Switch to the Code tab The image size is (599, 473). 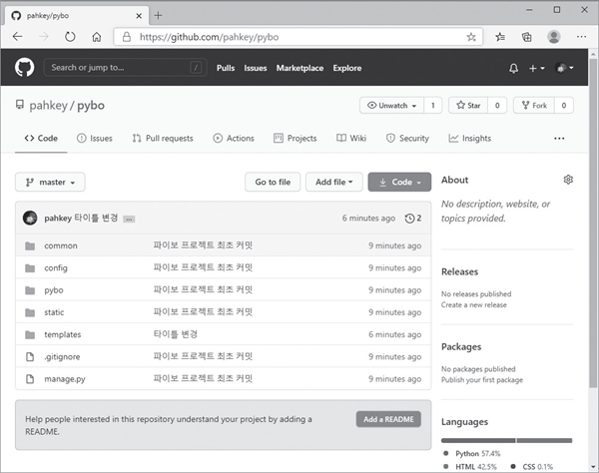(x=41, y=138)
